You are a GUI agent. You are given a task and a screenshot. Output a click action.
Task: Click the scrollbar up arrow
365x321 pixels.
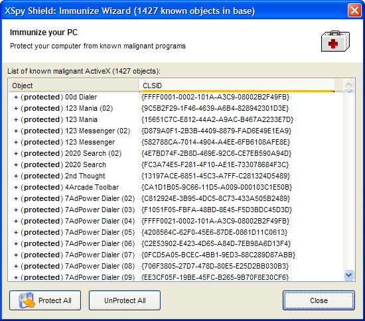pyautogui.click(x=348, y=84)
